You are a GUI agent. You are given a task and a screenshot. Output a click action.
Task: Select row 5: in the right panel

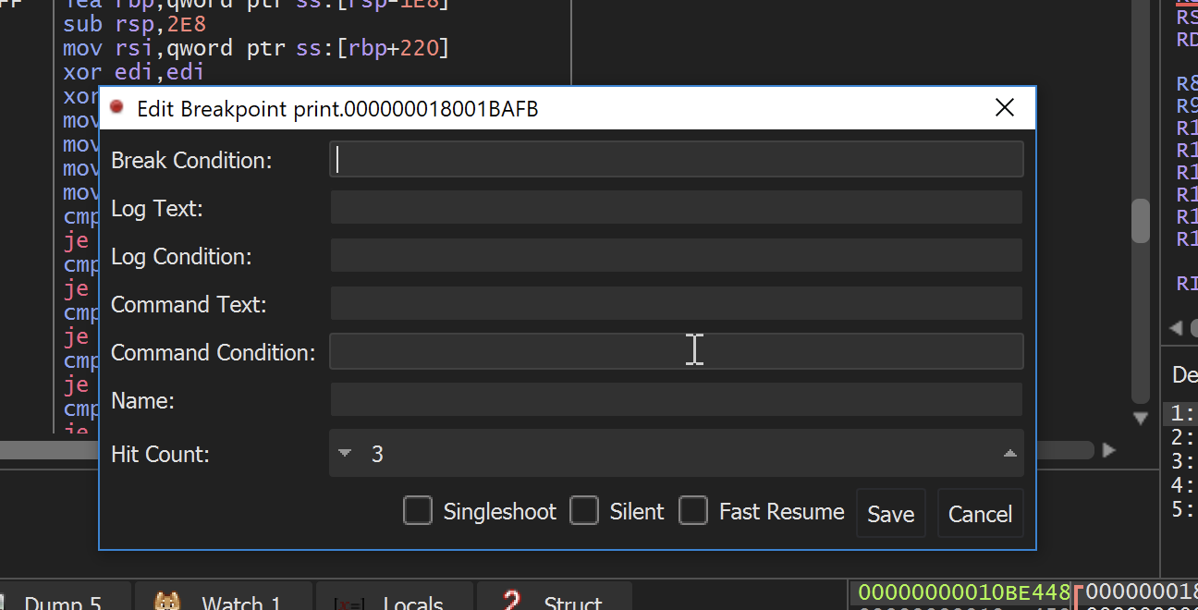(1181, 509)
